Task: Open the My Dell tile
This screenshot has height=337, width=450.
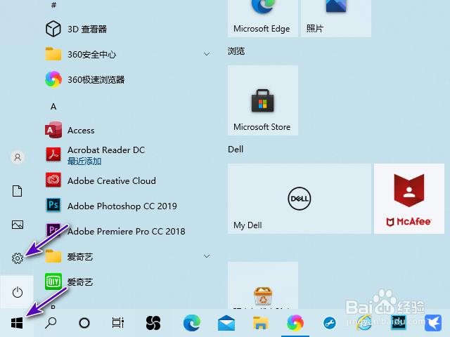Action: [300, 199]
